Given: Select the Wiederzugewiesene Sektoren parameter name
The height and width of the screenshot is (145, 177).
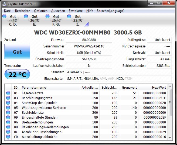Looking at the screenshot, I should tap(44, 108).
